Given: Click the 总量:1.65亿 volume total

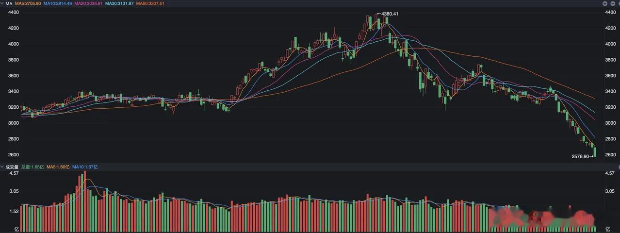Looking at the screenshot, I should pyautogui.click(x=33, y=167).
